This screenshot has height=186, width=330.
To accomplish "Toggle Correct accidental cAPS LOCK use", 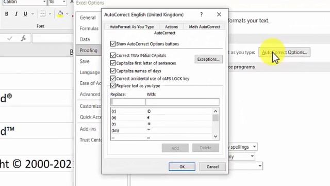I will (x=113, y=79).
